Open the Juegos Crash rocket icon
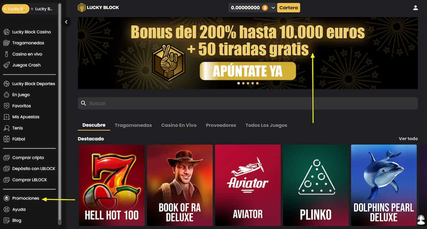Image resolution: width=427 pixels, height=229 pixels. point(6,65)
